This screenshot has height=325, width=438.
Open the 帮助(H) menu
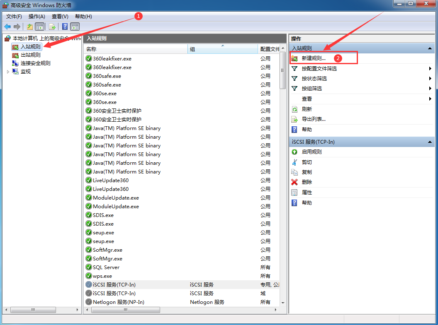coord(83,17)
